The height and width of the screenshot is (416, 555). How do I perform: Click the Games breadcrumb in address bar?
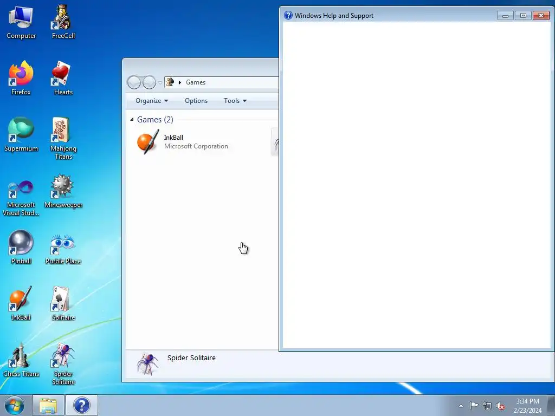click(x=196, y=82)
